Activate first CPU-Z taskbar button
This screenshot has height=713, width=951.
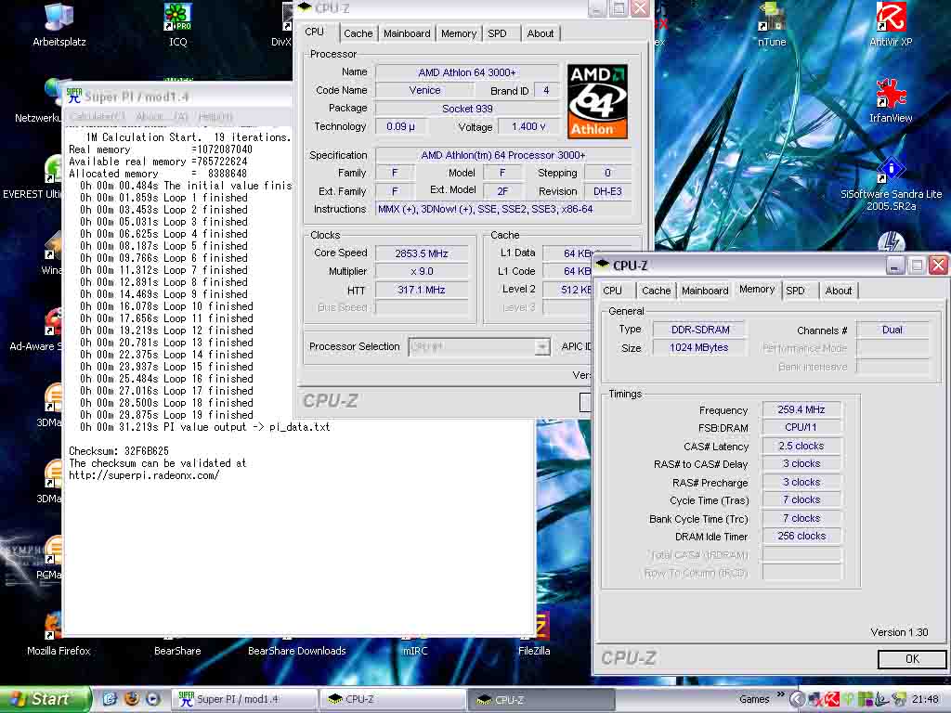click(393, 700)
